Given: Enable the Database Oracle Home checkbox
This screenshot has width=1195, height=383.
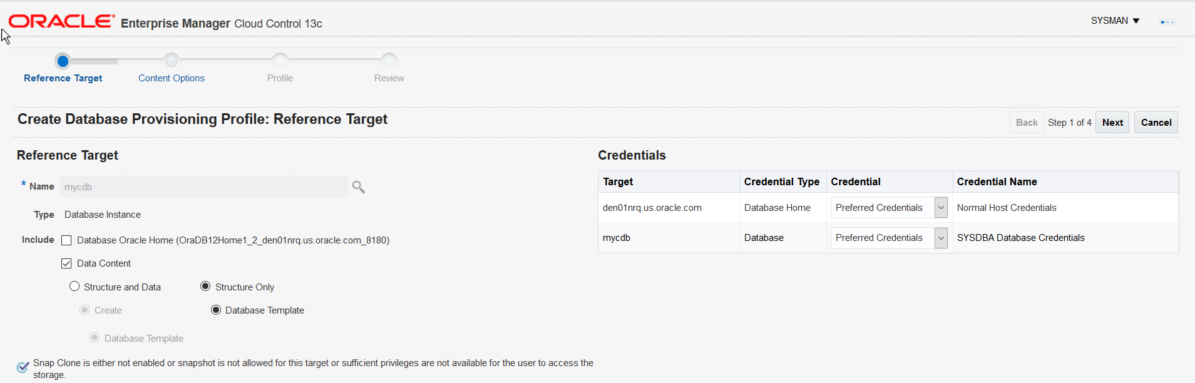Looking at the screenshot, I should (x=66, y=240).
